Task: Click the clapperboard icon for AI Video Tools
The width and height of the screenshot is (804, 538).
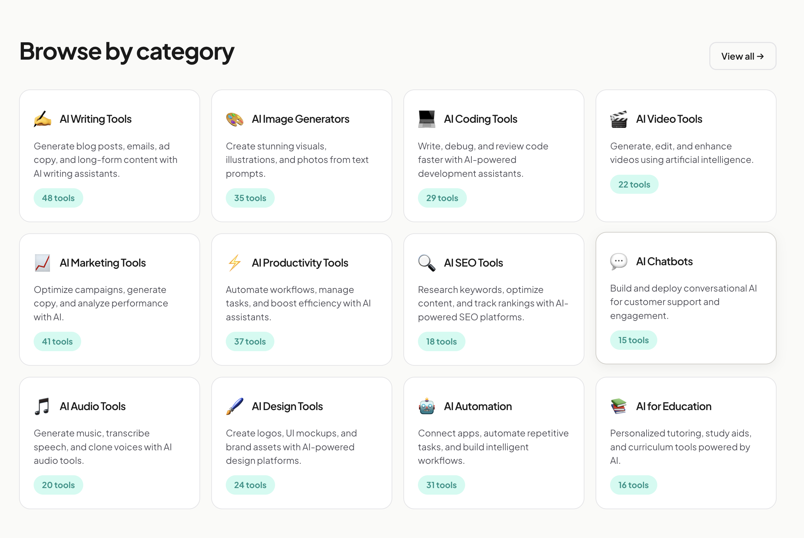Action: coord(619,119)
